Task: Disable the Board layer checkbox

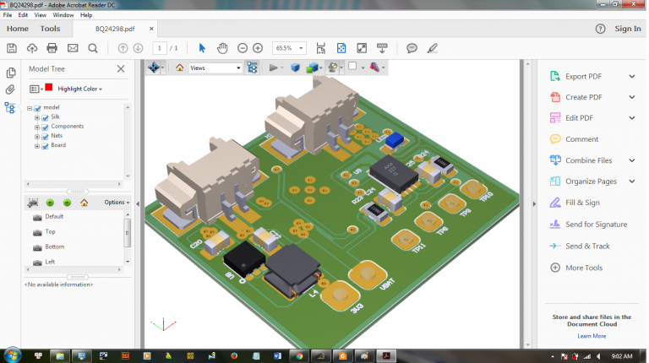Action: coord(46,145)
